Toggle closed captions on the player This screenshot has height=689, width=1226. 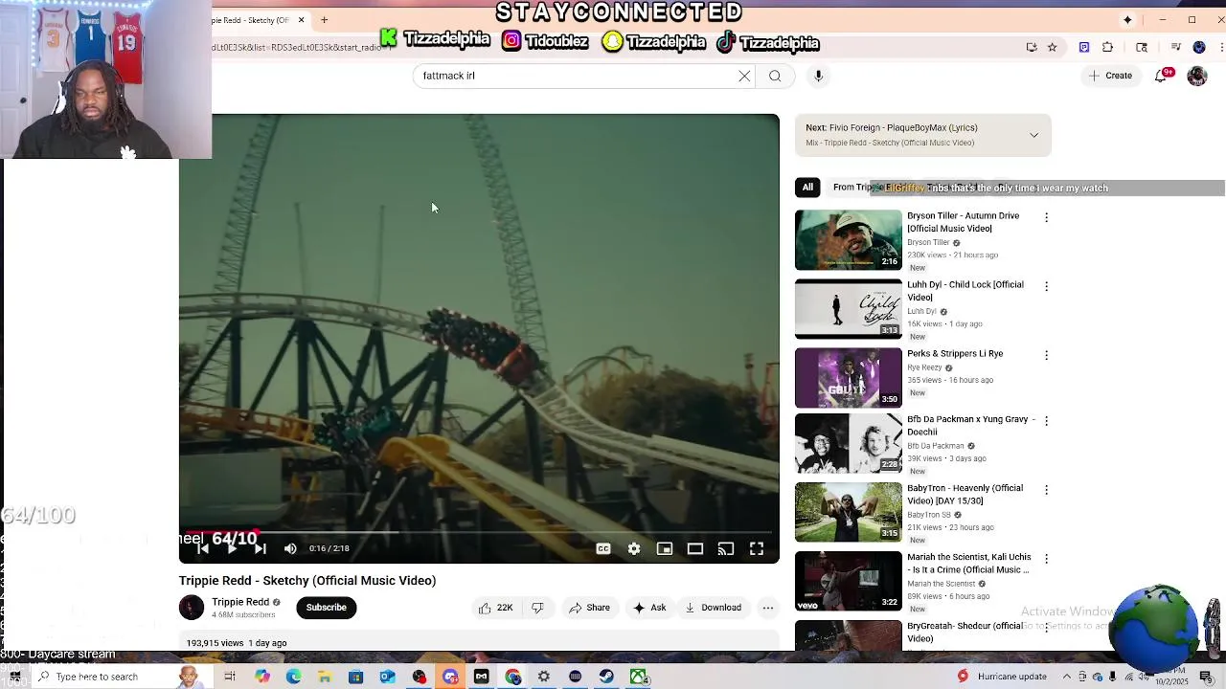coord(603,548)
